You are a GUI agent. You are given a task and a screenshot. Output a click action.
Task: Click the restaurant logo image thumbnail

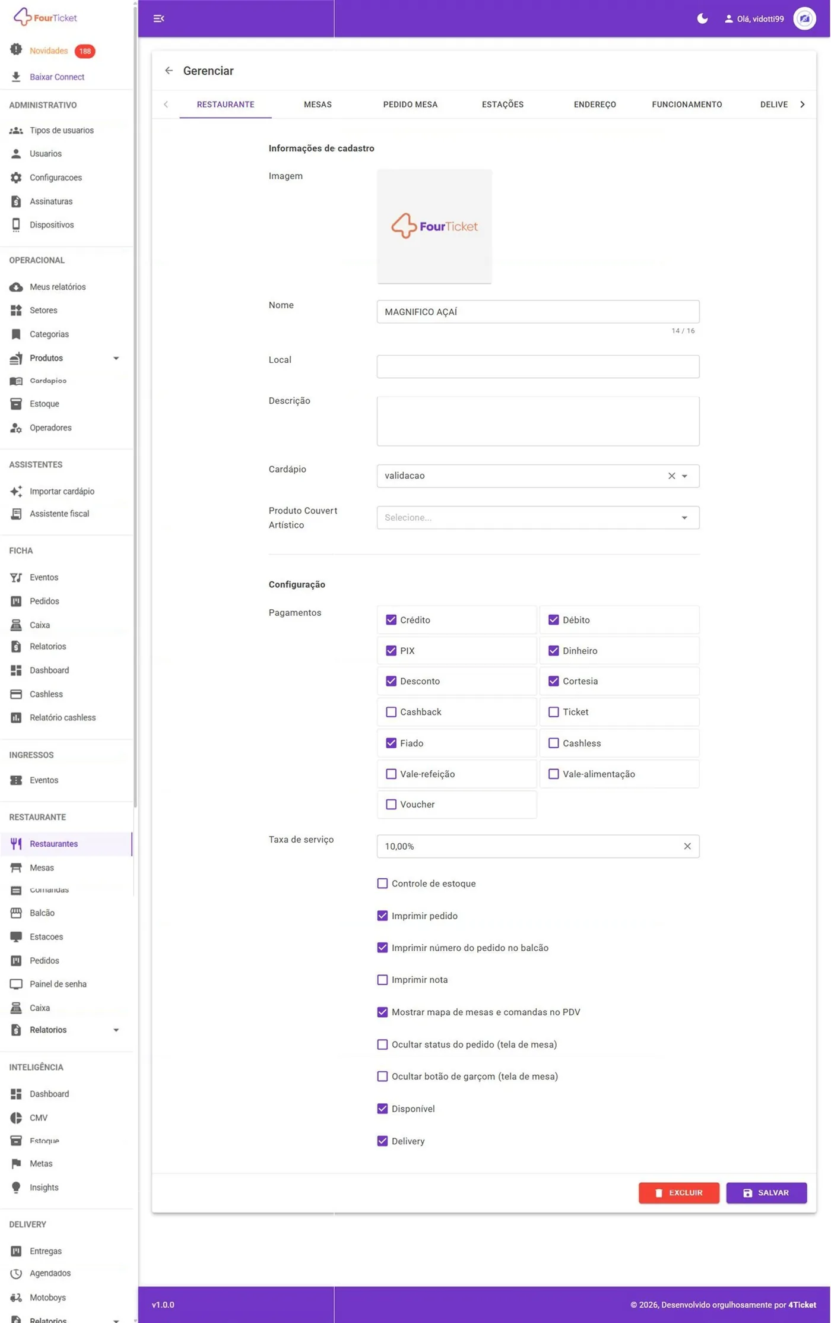point(434,226)
